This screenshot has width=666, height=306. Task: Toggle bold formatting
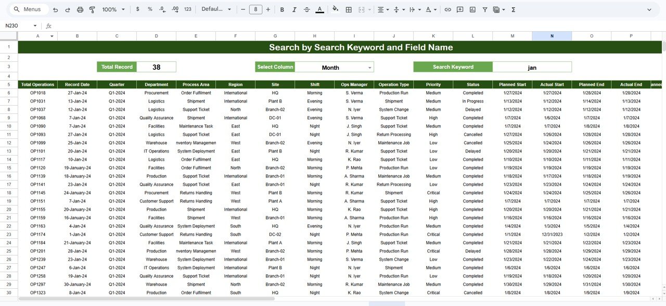(282, 9)
